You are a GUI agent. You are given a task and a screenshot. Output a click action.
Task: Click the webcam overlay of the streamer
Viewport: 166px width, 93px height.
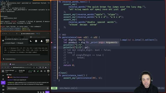[x=146, y=82]
